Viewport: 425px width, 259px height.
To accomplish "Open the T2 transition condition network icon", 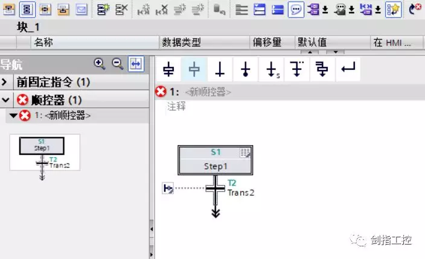I will 168,189.
